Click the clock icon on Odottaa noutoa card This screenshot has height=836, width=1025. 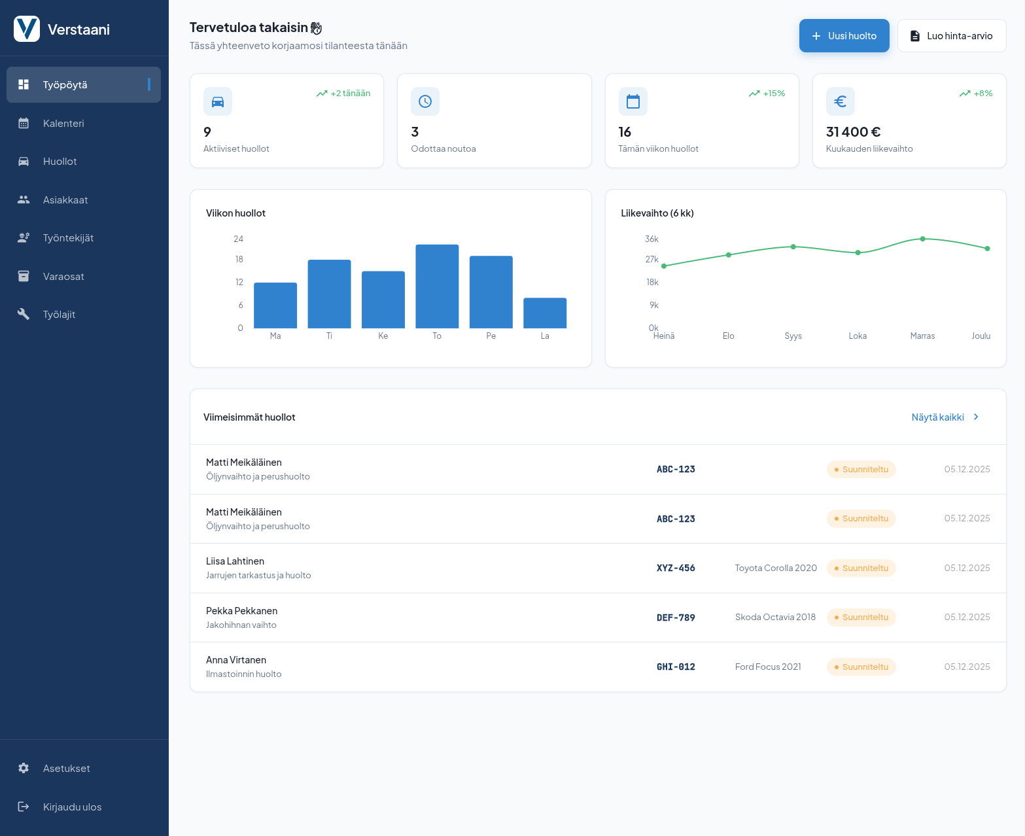point(425,101)
